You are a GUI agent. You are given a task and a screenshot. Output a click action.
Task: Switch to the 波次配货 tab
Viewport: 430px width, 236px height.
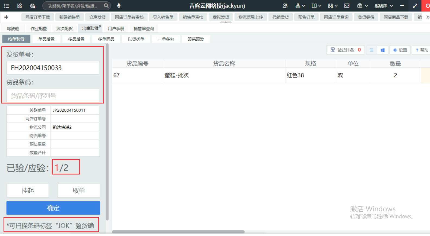pyautogui.click(x=64, y=28)
